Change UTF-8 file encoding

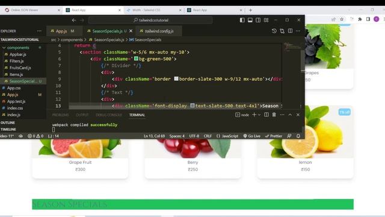[194, 136]
